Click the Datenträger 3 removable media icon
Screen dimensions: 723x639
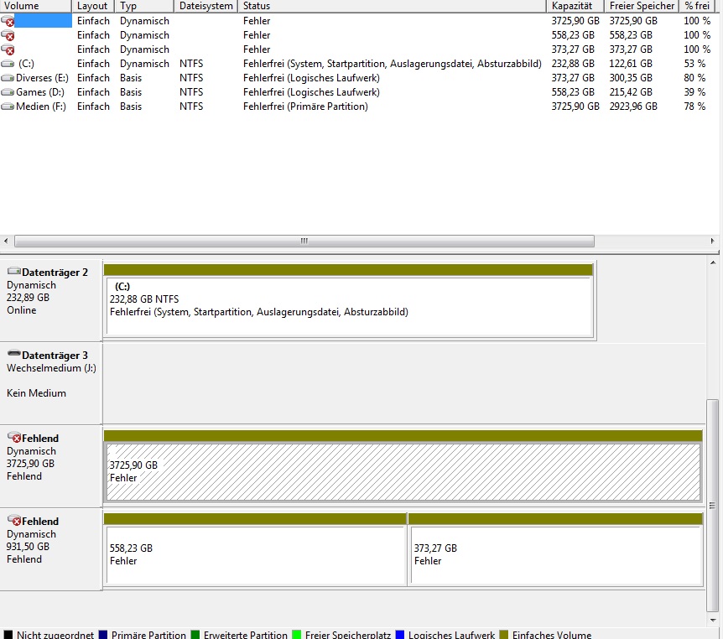[x=14, y=354]
